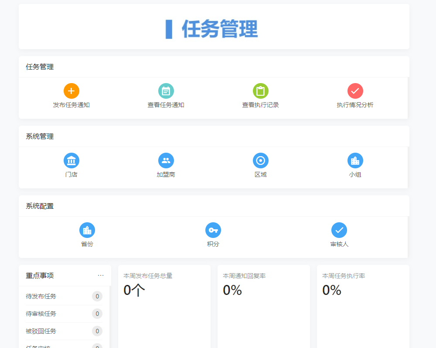Click the 系统管理 section header
436x348 pixels.
40,136
